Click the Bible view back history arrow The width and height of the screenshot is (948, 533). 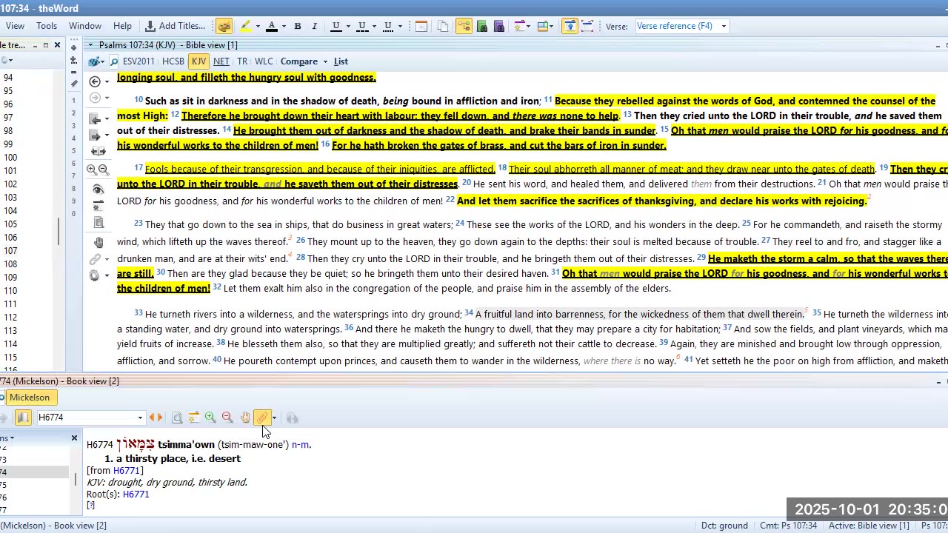tap(95, 81)
